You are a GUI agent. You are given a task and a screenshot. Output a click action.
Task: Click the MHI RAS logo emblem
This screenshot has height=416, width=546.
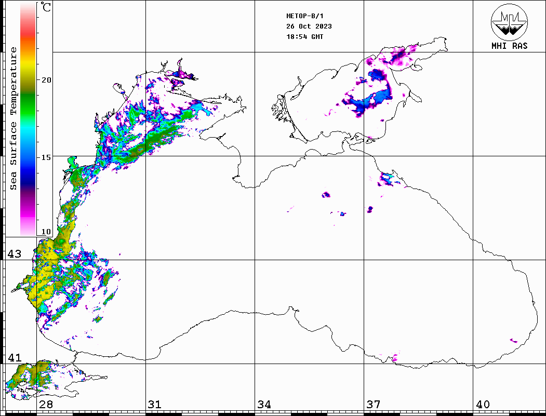tap(510, 22)
